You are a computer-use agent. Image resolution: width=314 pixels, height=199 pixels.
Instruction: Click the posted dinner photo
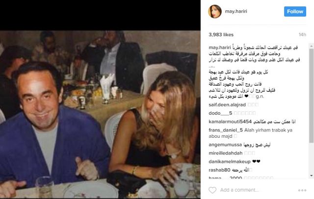100,114
